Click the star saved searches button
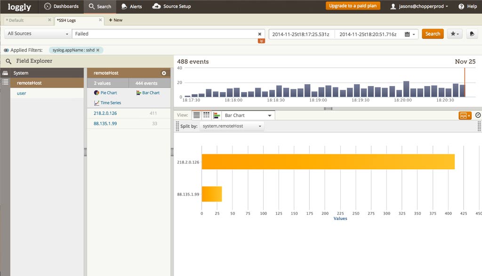This screenshot has height=276, width=482. pyautogui.click(x=454, y=34)
